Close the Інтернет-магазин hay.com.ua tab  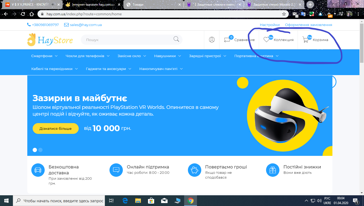coord(119,5)
